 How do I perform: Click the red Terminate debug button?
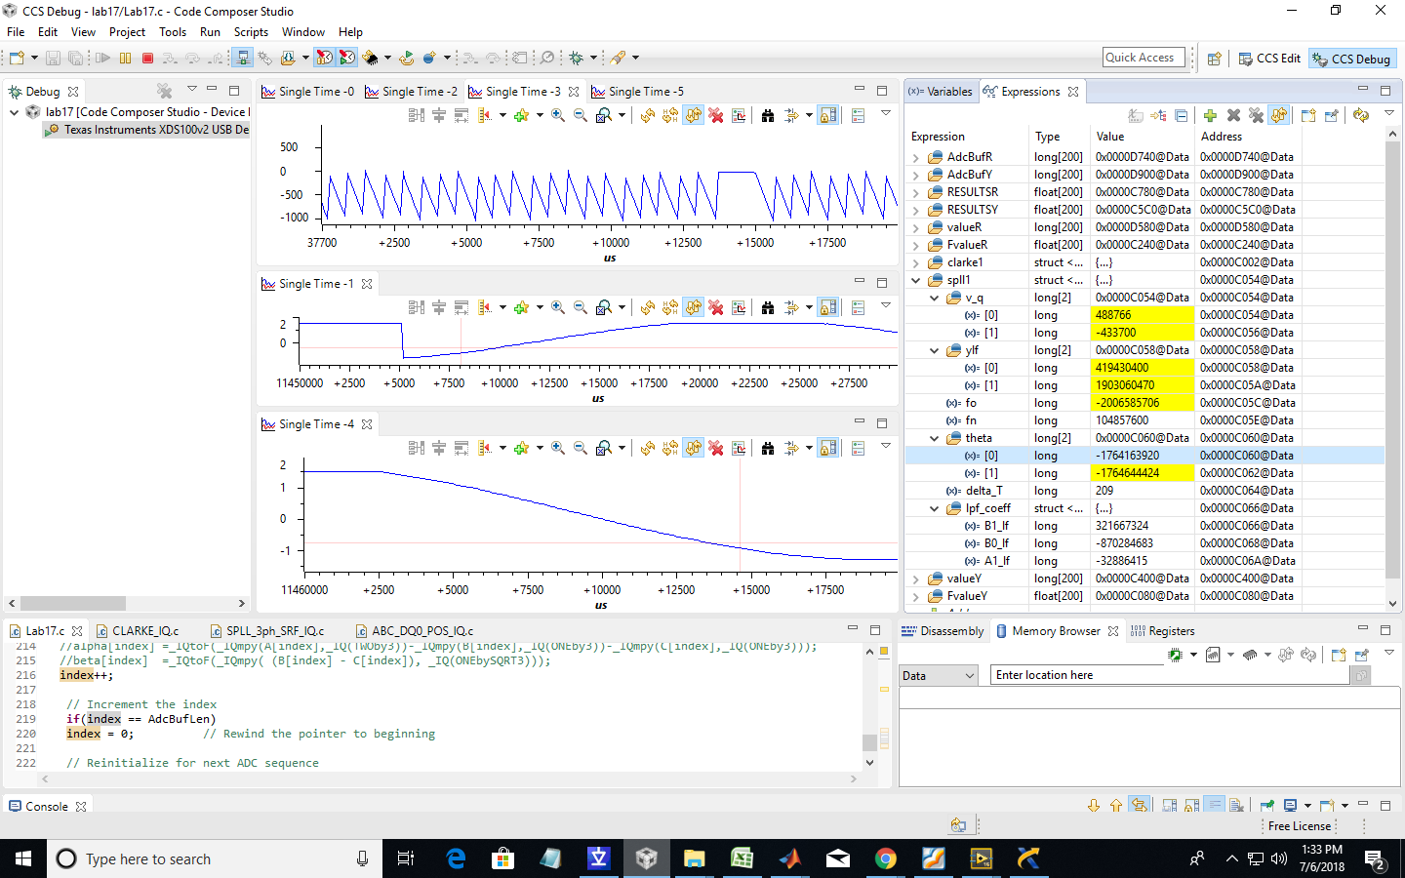tap(147, 59)
